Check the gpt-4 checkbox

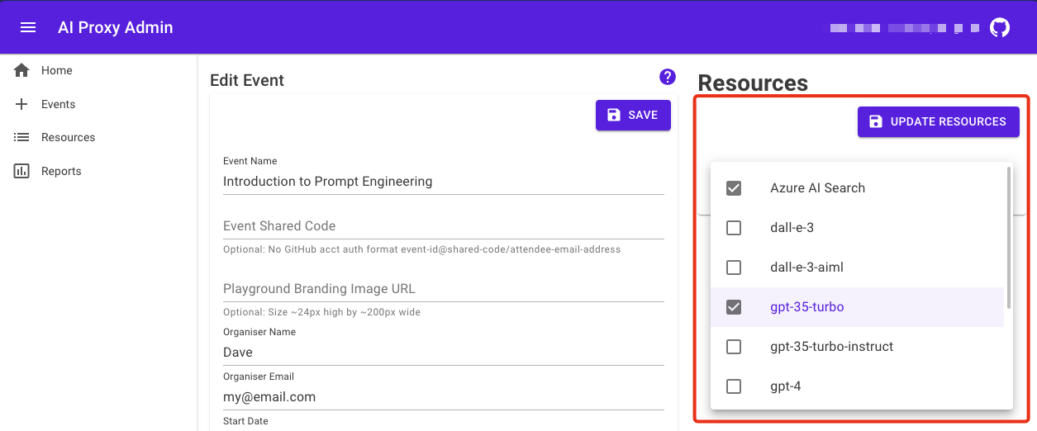click(x=734, y=386)
